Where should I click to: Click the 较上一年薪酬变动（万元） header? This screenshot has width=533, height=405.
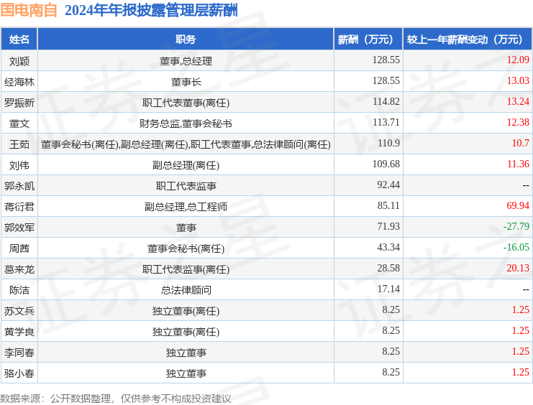468,39
